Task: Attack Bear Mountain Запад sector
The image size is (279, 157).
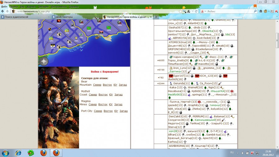Action: [x=123, y=85]
